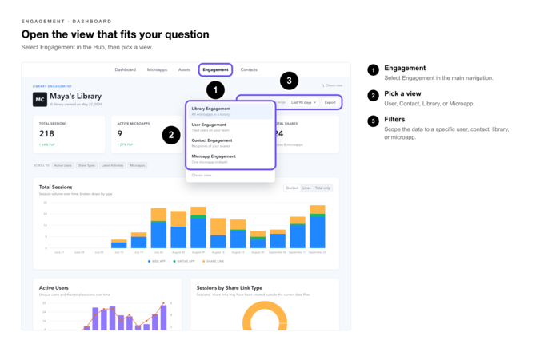The height and width of the screenshot is (344, 536).
Task: Click the Total Shares stat card
Action: coord(306,134)
